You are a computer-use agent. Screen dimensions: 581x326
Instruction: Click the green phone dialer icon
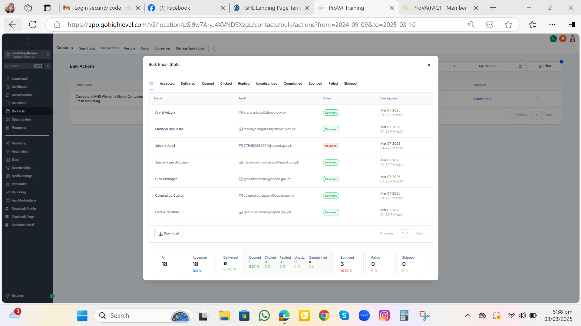click(553, 39)
